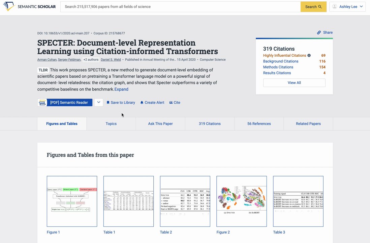Viewport: 370px width, 243px height.
Task: Open author Daniel S. Weld's page
Action: [111, 59]
